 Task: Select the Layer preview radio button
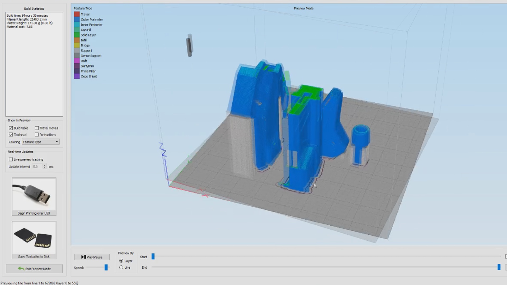pyautogui.click(x=121, y=261)
